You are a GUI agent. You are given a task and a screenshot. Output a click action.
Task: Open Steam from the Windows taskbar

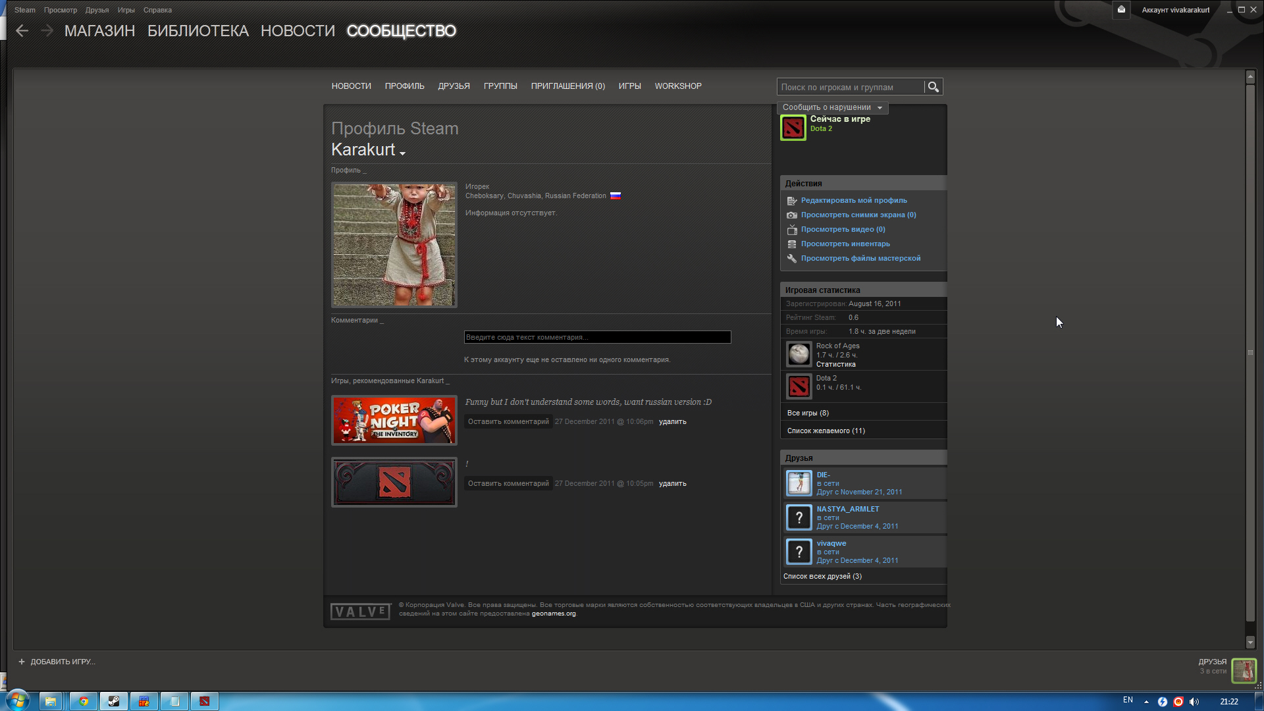[x=114, y=701]
